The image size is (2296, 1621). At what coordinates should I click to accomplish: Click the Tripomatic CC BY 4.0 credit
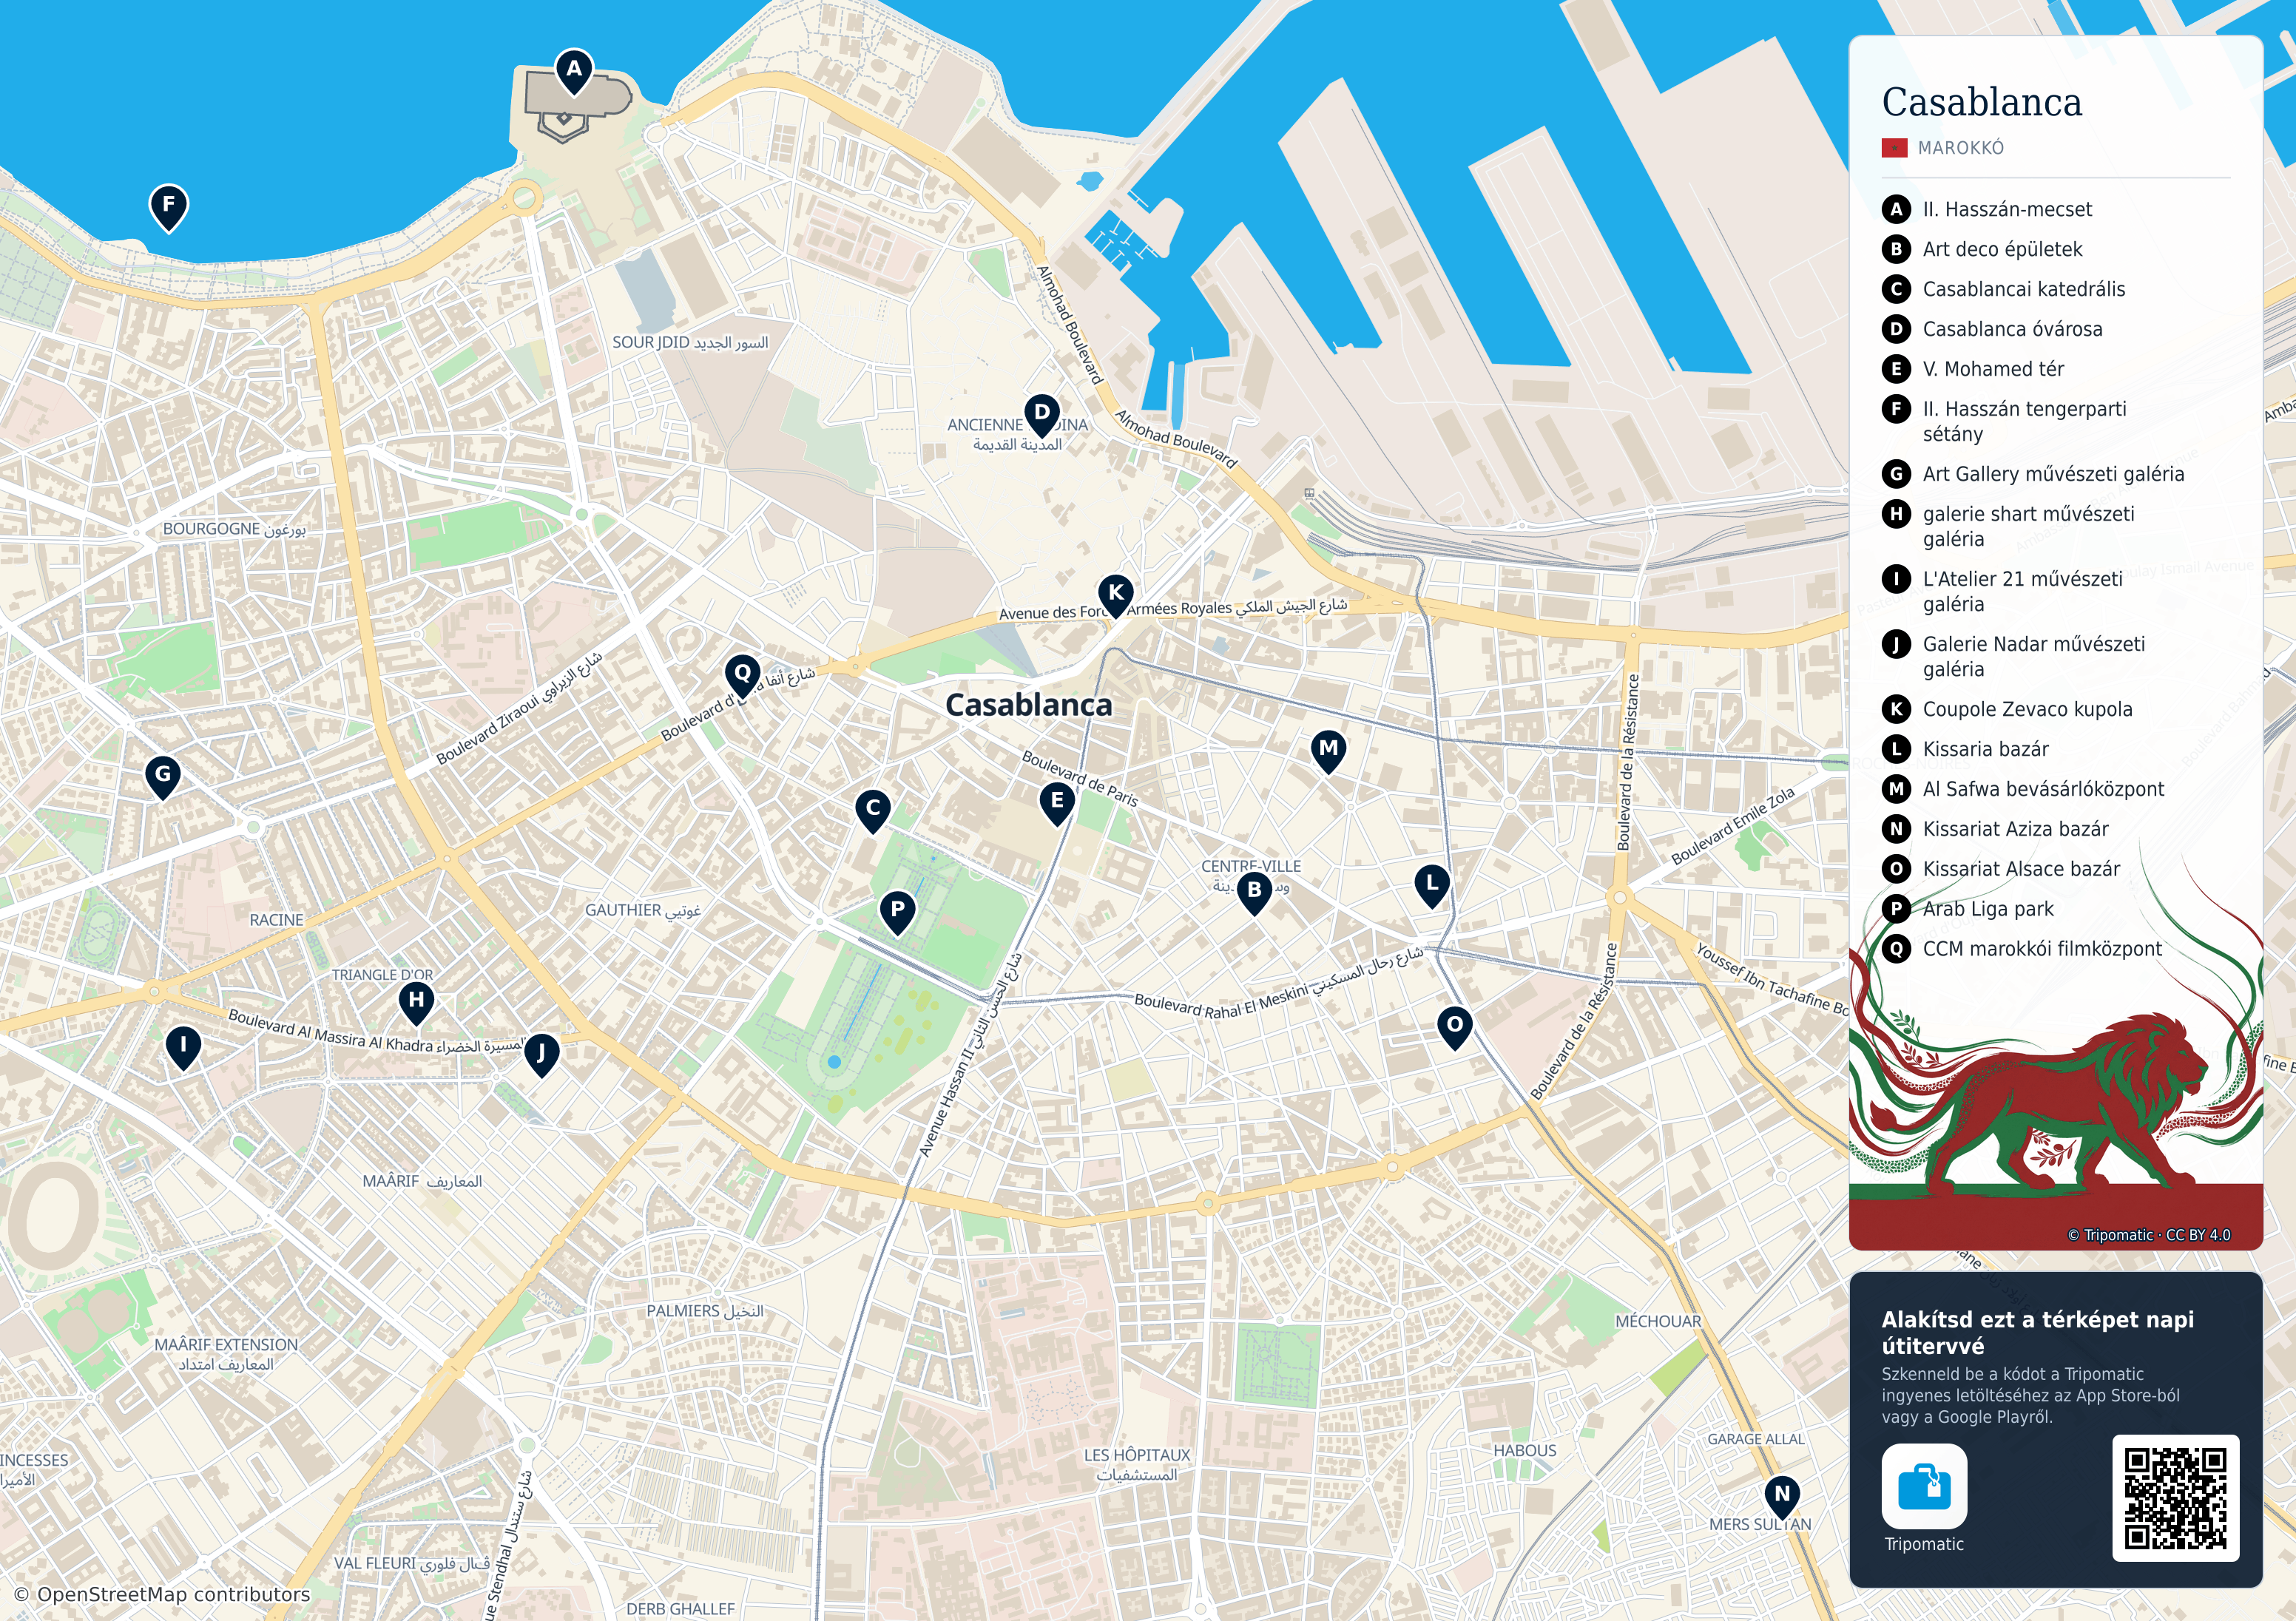click(x=2149, y=1235)
